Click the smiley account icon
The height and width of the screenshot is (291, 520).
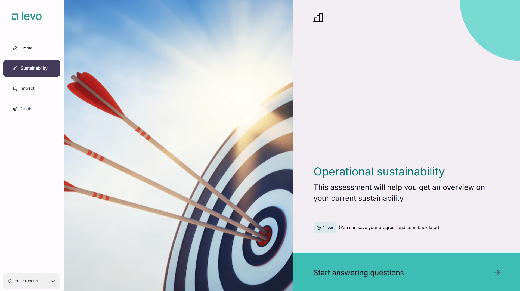tap(10, 281)
